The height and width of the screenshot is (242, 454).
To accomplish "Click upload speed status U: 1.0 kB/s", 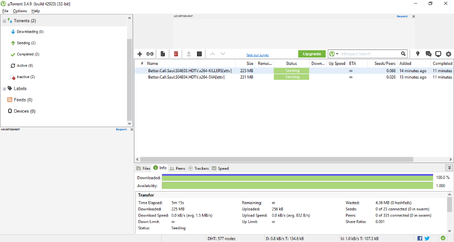I will tap(359, 239).
